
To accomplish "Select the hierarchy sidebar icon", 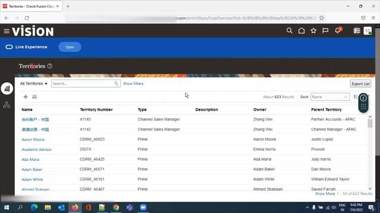I will click(7, 105).
